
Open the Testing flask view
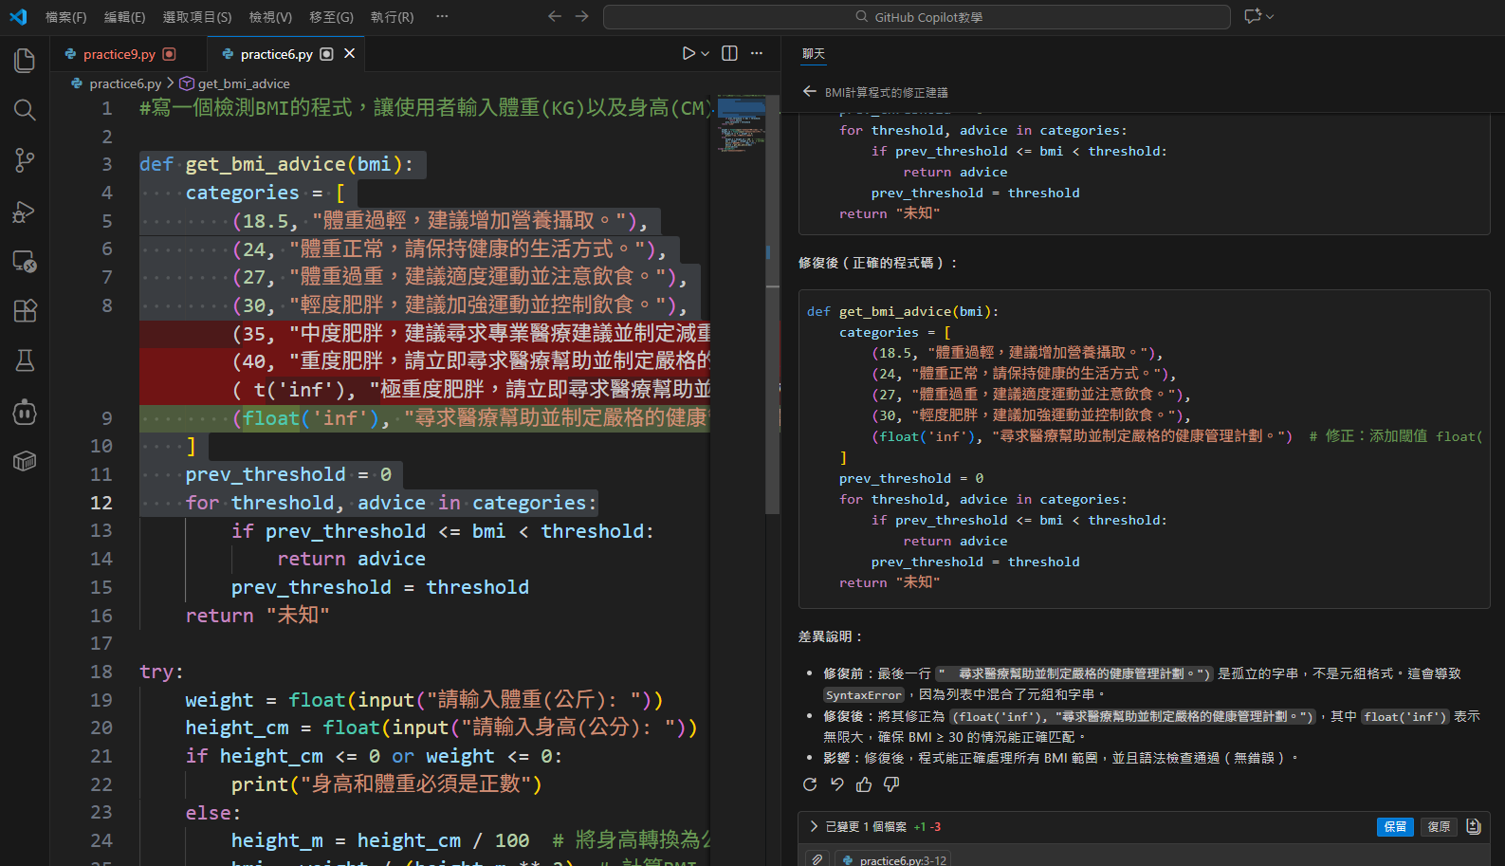click(x=25, y=360)
